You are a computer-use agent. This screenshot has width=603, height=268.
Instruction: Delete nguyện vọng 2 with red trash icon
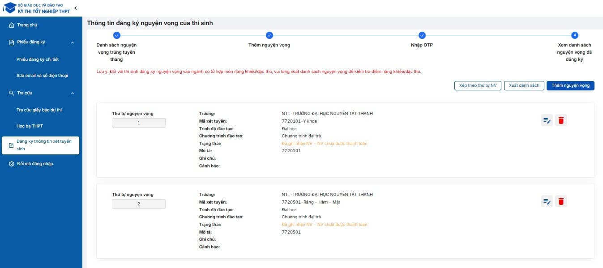(561, 201)
